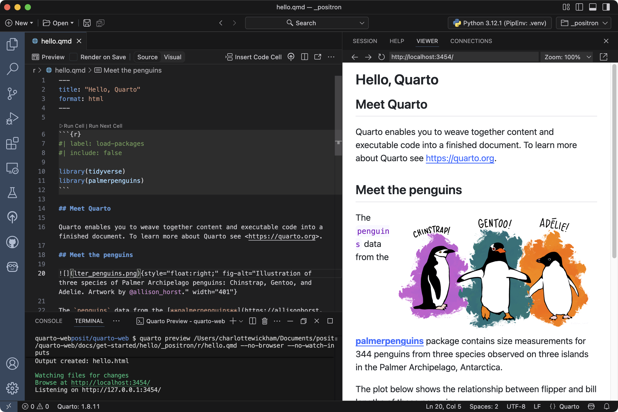Close the hello.qmd editor tab
Viewport: 618px width, 412px height.
[x=79, y=41]
